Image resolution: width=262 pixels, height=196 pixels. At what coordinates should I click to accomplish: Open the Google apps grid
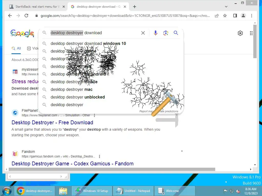(251, 33)
